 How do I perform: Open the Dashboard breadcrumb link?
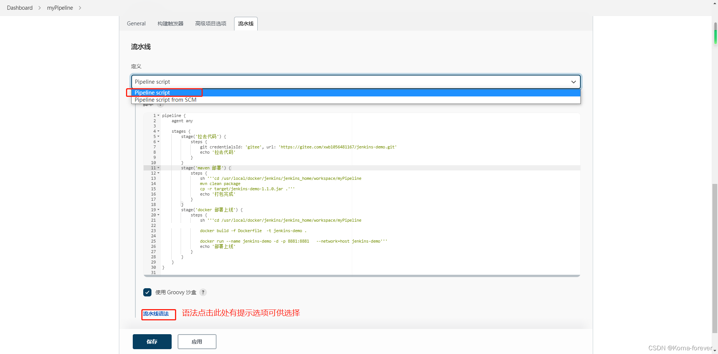[20, 8]
